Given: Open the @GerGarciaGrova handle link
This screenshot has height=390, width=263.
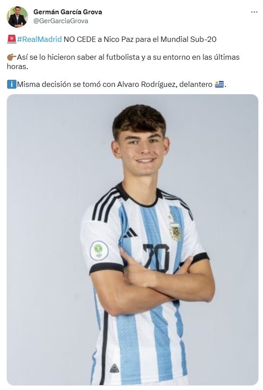Looking at the screenshot, I should point(61,21).
